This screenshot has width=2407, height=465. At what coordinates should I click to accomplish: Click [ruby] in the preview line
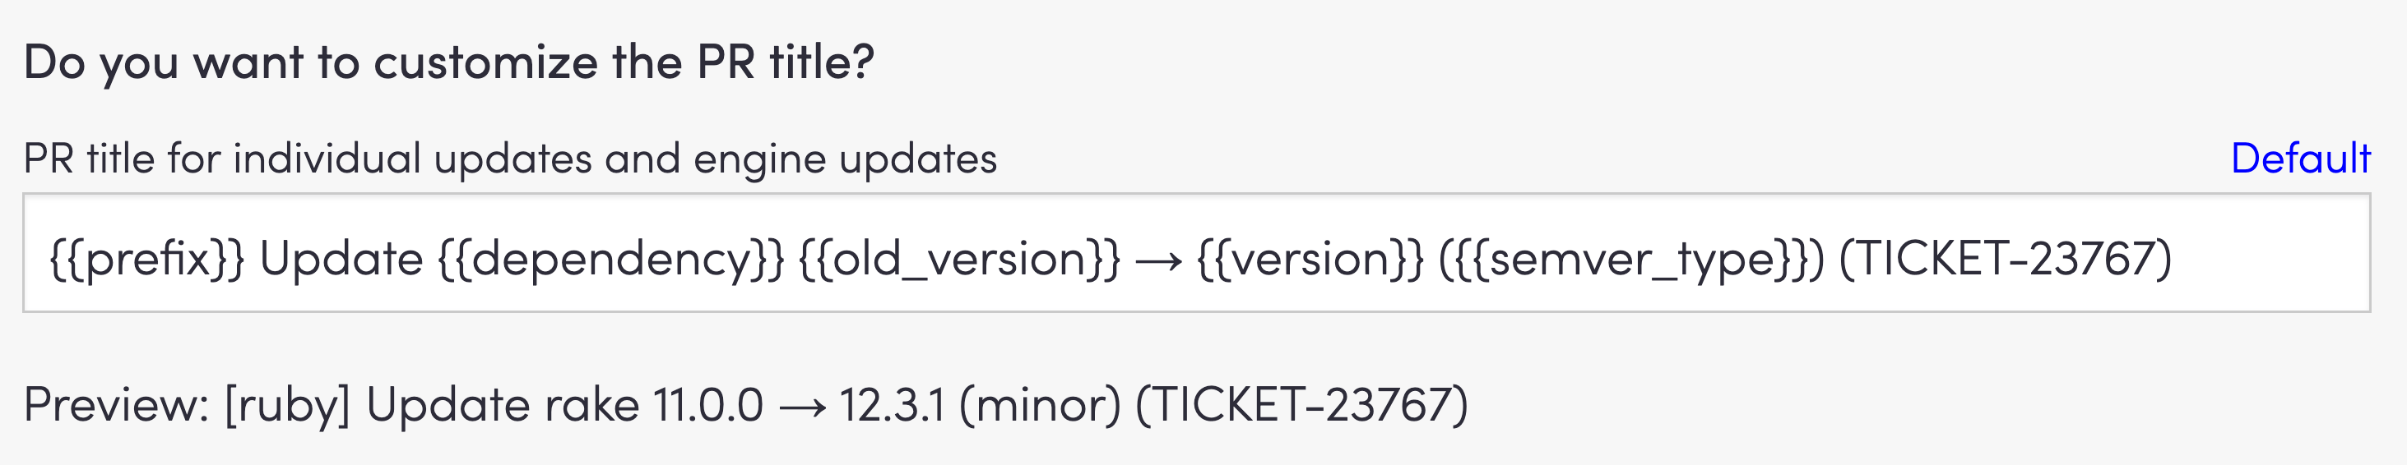tap(287, 405)
